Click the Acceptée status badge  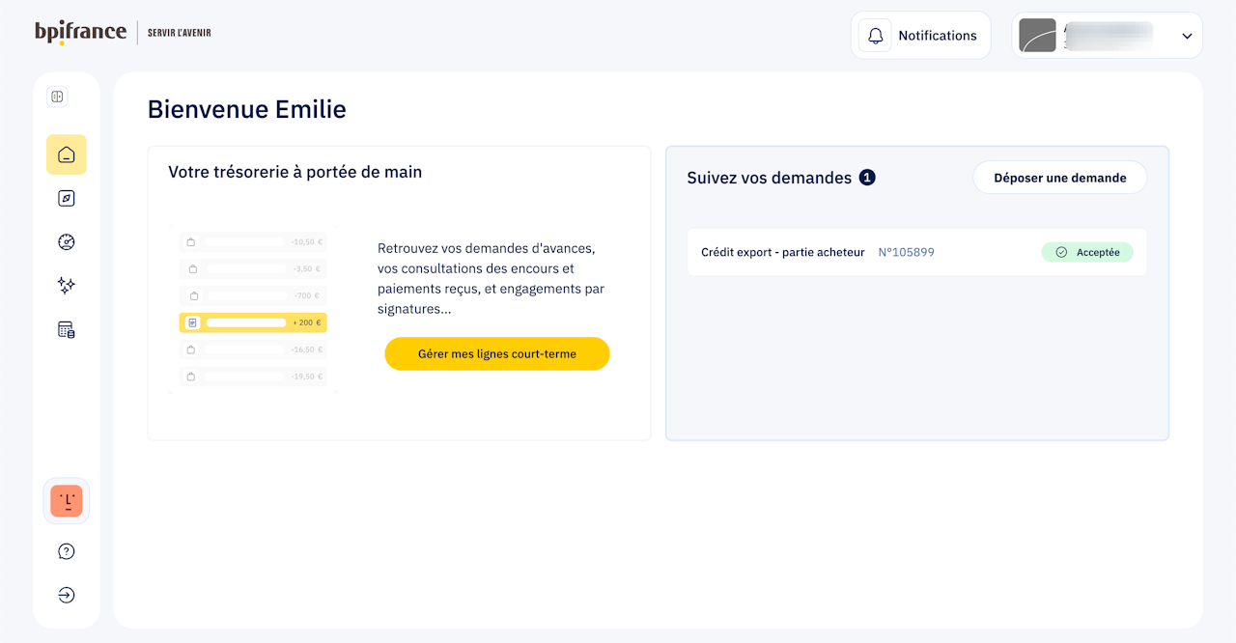click(1087, 252)
